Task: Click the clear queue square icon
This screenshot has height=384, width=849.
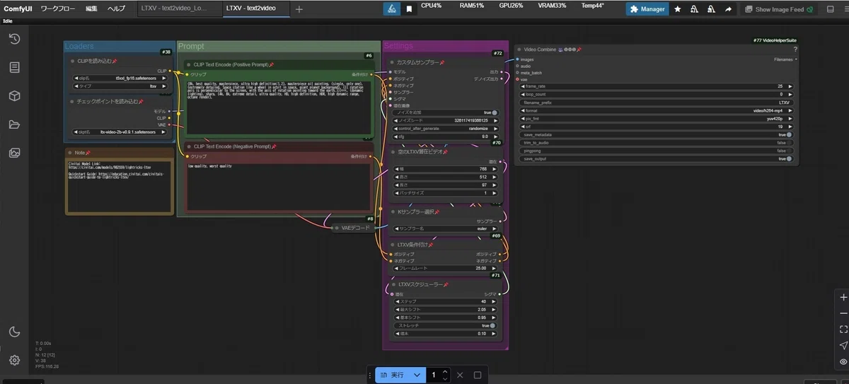Action: click(478, 375)
